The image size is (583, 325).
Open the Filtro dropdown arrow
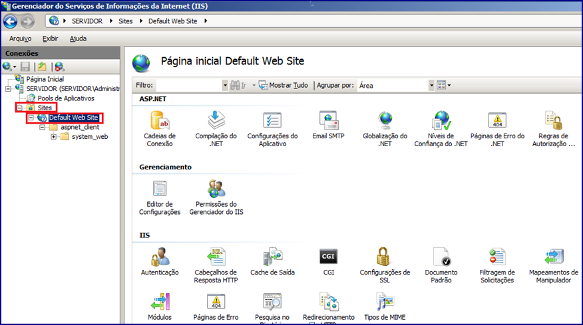pos(225,86)
